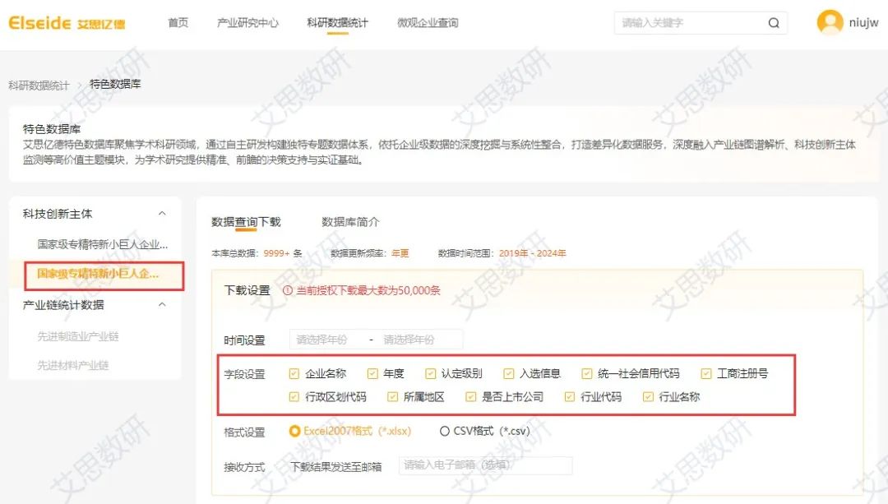Open 先进材料产业链 in sidebar
Screen dimensions: 888x504
(x=72, y=365)
